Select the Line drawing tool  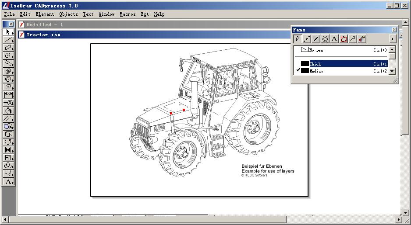(x=8, y=40)
